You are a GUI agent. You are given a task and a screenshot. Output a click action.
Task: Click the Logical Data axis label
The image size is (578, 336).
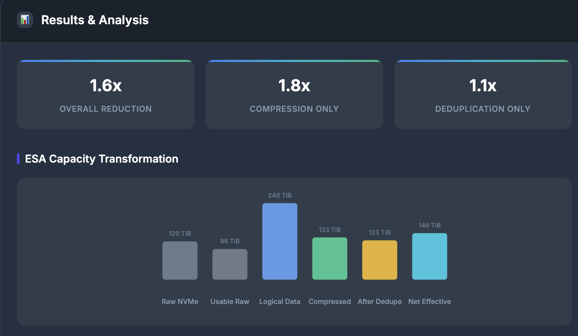(280, 302)
